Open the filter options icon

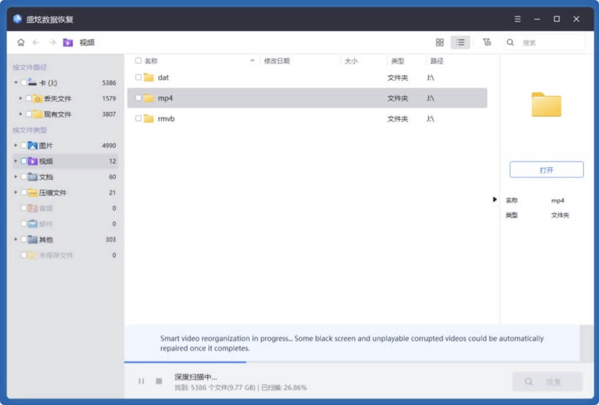[x=486, y=42]
